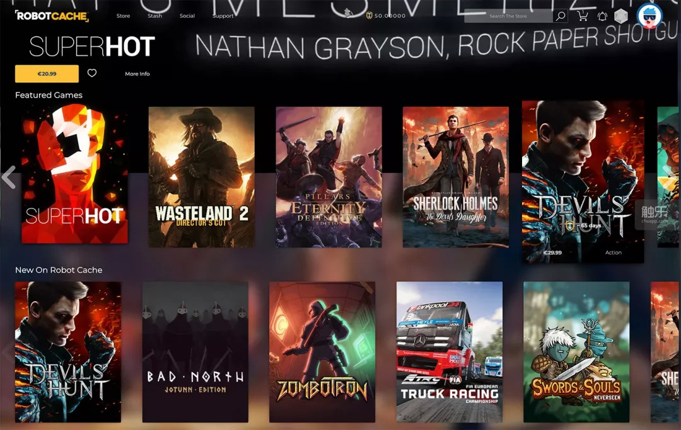The width and height of the screenshot is (681, 430).
Task: Click the SUPERHOT title in the banner
Action: coord(91,47)
